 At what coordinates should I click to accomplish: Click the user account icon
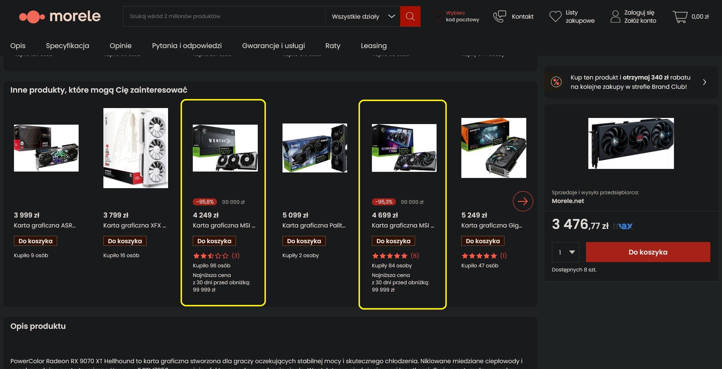[x=615, y=17]
